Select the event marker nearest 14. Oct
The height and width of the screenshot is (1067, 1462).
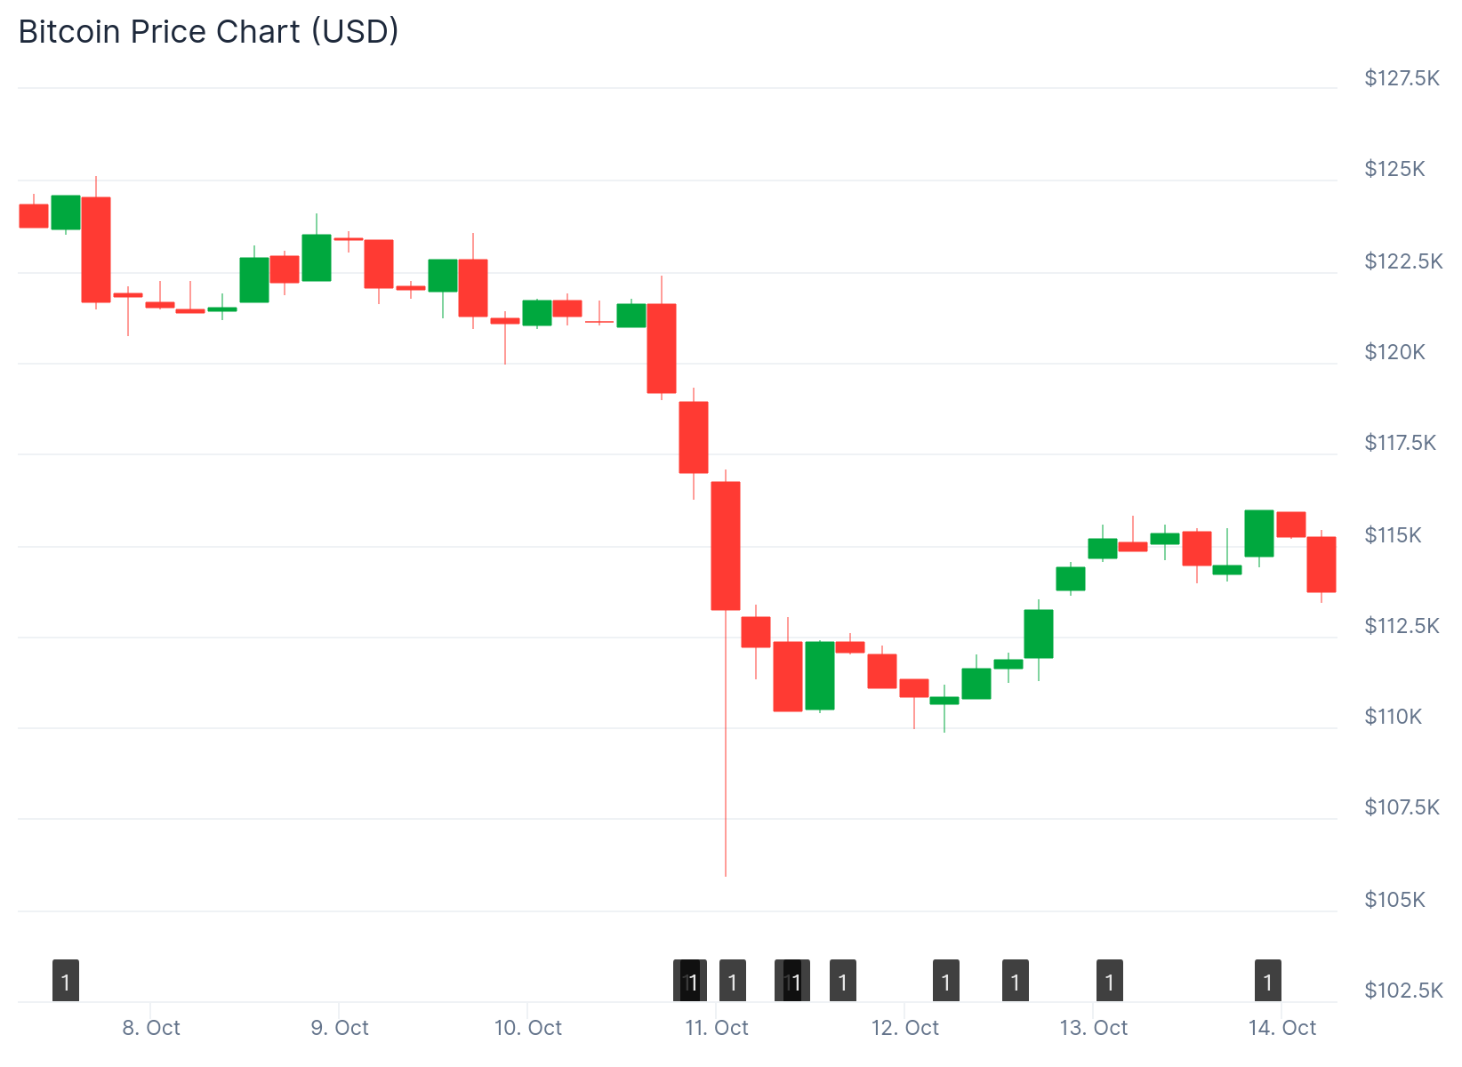(1267, 981)
